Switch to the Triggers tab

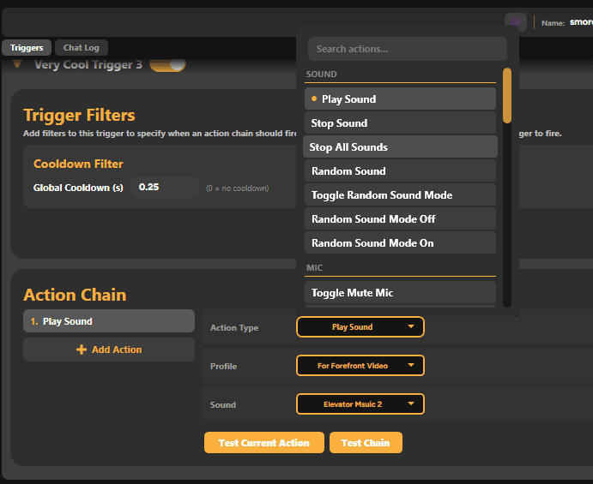(x=27, y=48)
